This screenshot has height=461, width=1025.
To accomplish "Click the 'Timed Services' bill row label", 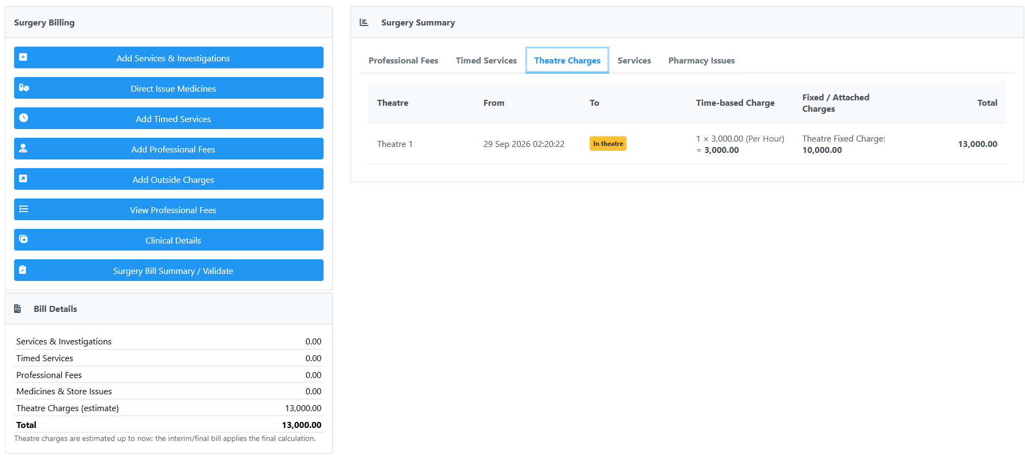I will tap(44, 358).
